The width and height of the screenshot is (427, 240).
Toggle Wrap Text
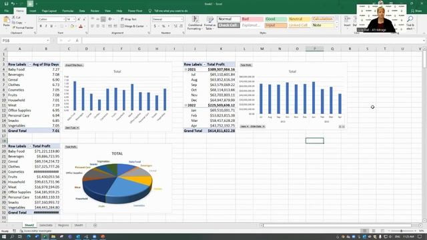pyautogui.click(x=129, y=19)
